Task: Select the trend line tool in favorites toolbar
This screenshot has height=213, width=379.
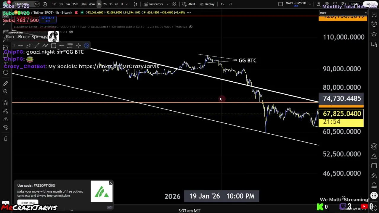Action: [x=37, y=46]
